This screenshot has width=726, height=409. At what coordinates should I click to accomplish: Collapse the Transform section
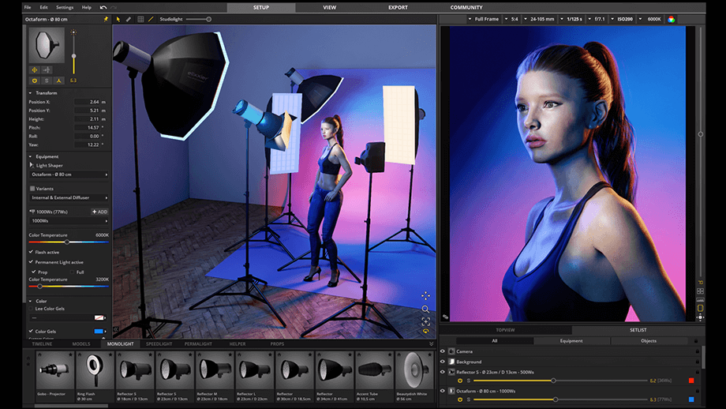click(31, 92)
